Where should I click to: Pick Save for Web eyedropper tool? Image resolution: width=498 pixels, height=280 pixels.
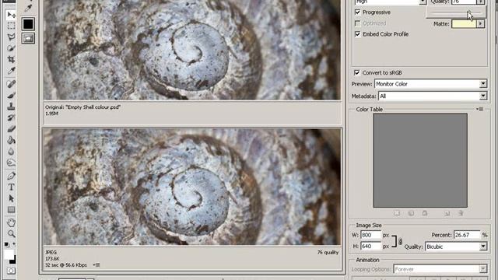[28, 8]
